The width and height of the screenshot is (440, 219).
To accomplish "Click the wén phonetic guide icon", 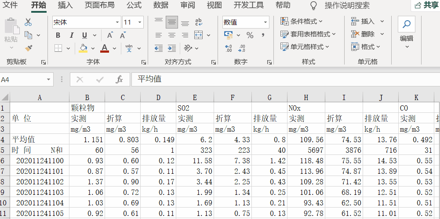I will [129, 48].
